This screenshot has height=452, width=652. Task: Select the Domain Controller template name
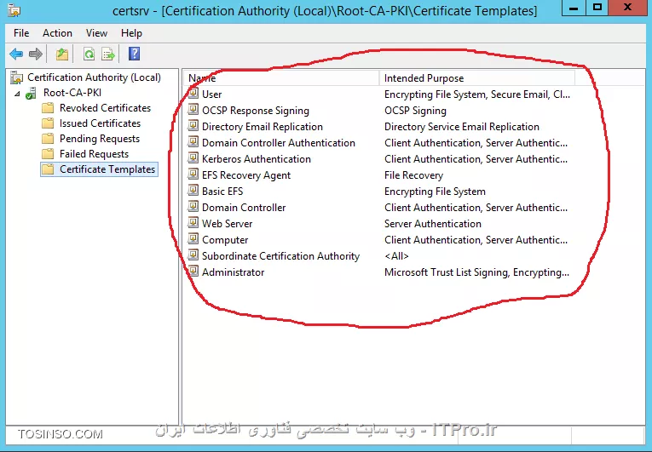pyautogui.click(x=244, y=208)
